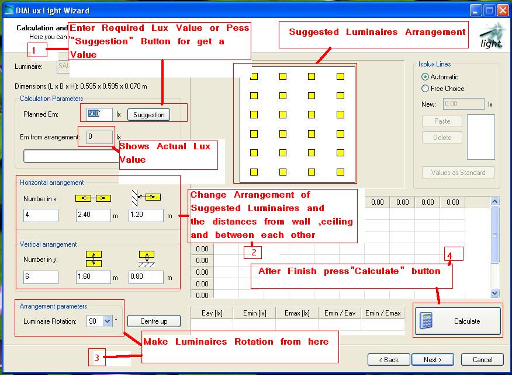Click the horizontal wall distance icon

(146, 198)
